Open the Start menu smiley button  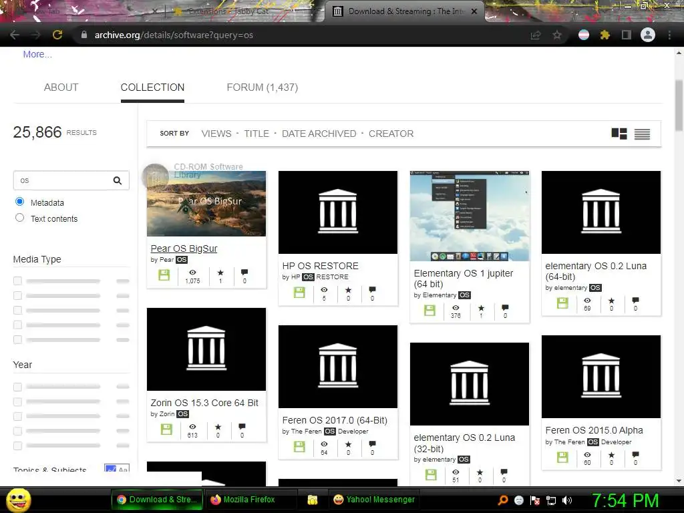tap(18, 500)
